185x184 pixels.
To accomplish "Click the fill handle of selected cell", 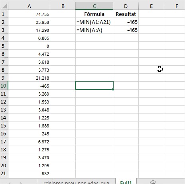I will [x=113, y=90].
